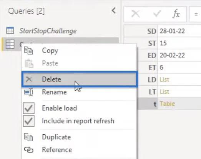Open the List value in LT row
The height and width of the screenshot is (159, 201).
[x=164, y=92]
